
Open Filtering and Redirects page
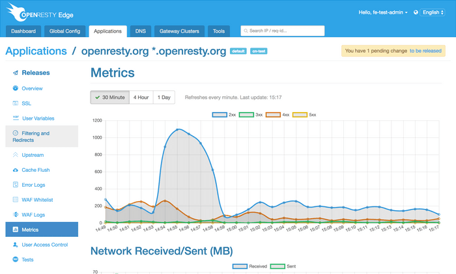tap(42, 136)
